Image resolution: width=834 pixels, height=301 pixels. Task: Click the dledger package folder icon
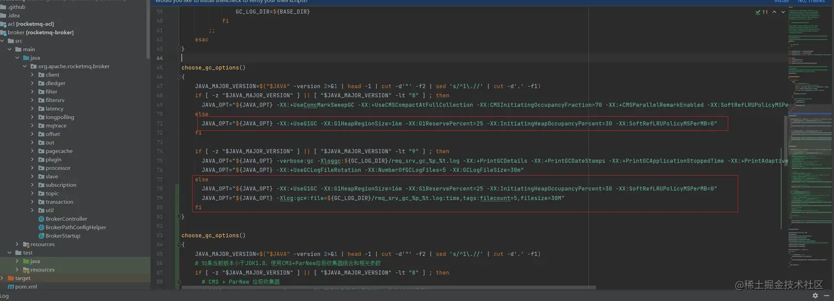(x=41, y=83)
